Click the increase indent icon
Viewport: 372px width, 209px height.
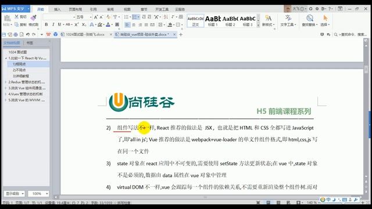[149, 17]
